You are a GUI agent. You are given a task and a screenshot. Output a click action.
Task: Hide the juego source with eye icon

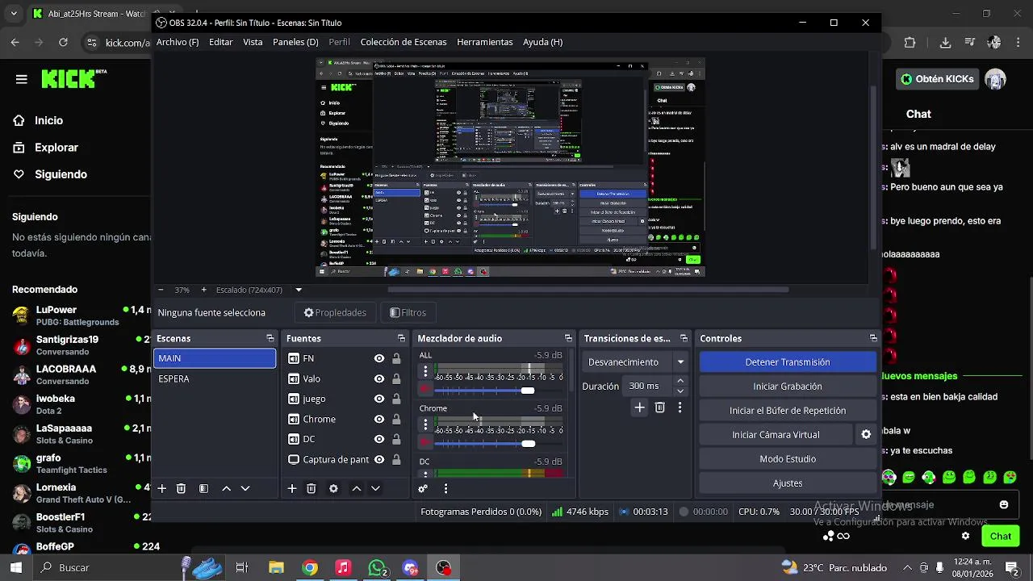[379, 399]
